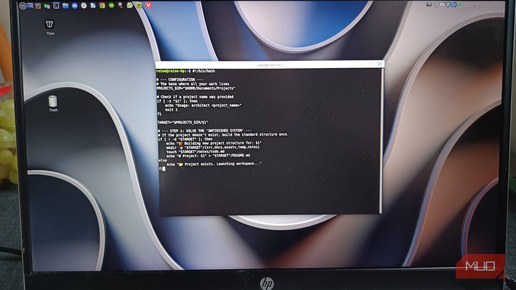516x290 pixels.
Task: Click the Discord icon in the system tray
Action: (442, 5)
